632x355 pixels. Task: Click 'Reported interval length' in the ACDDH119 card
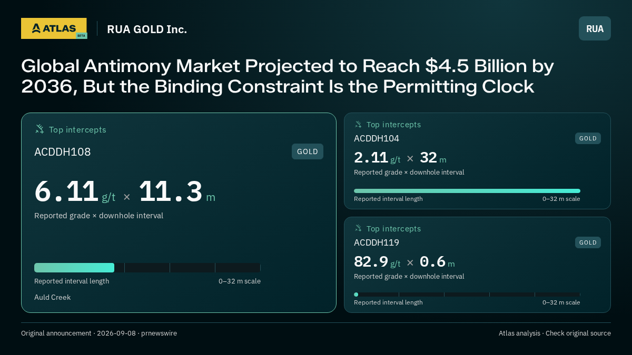pyautogui.click(x=388, y=302)
